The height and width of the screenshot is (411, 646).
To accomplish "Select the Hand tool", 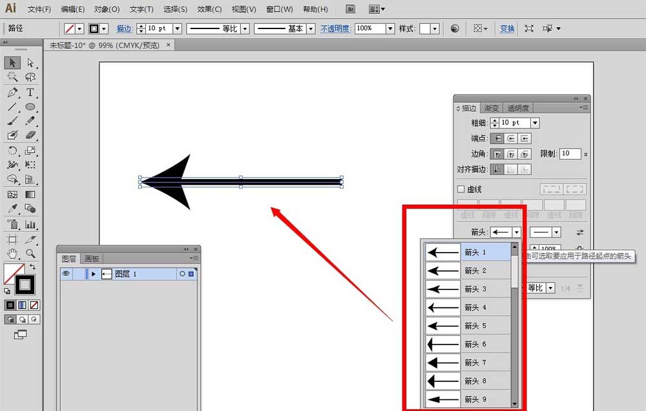I will pos(12,253).
